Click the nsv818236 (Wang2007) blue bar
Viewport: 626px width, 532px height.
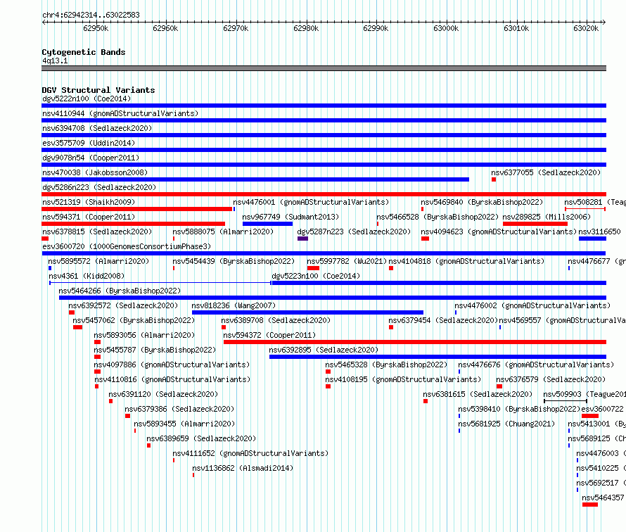pos(307,312)
